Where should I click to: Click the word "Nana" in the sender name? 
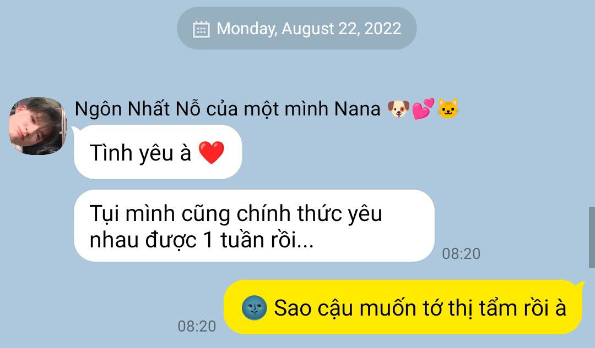(357, 109)
